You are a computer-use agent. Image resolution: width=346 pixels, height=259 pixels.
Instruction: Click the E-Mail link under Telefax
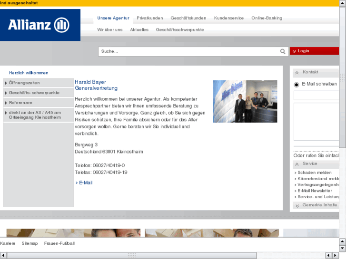pos(85,182)
